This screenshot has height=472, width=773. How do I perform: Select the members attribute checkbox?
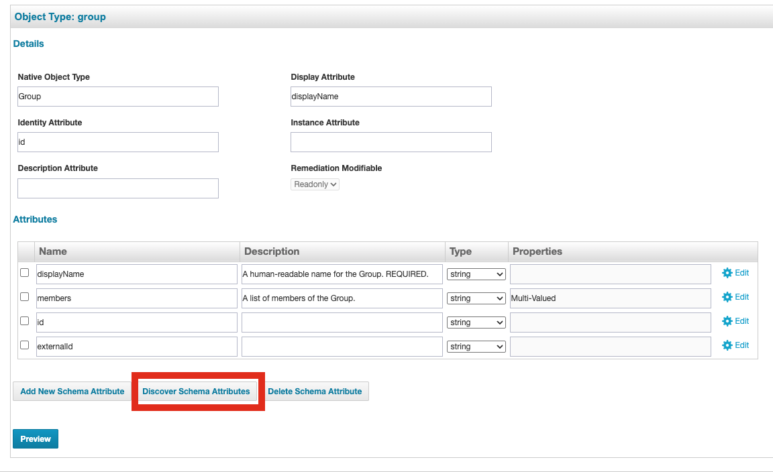coord(24,297)
